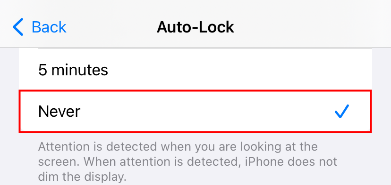Go back using the Back label

pyautogui.click(x=49, y=27)
